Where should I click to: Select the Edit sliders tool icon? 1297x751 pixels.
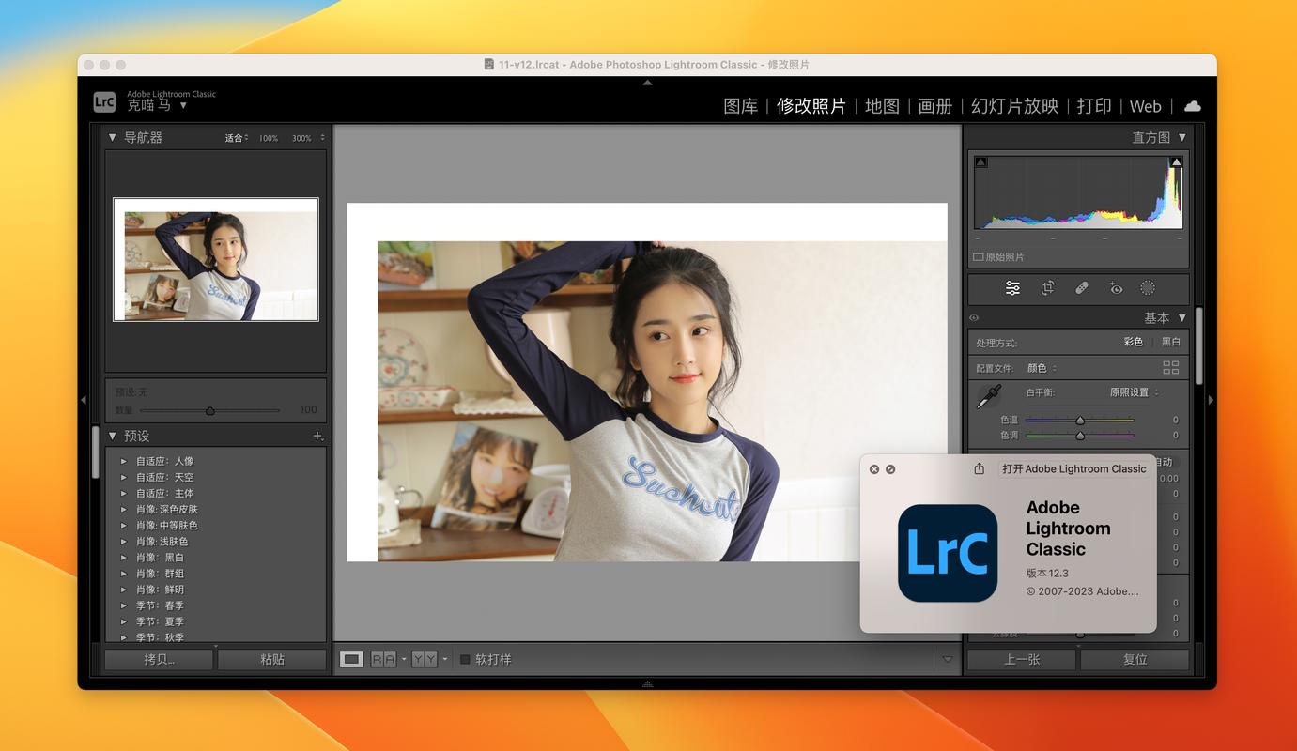[x=1012, y=288]
